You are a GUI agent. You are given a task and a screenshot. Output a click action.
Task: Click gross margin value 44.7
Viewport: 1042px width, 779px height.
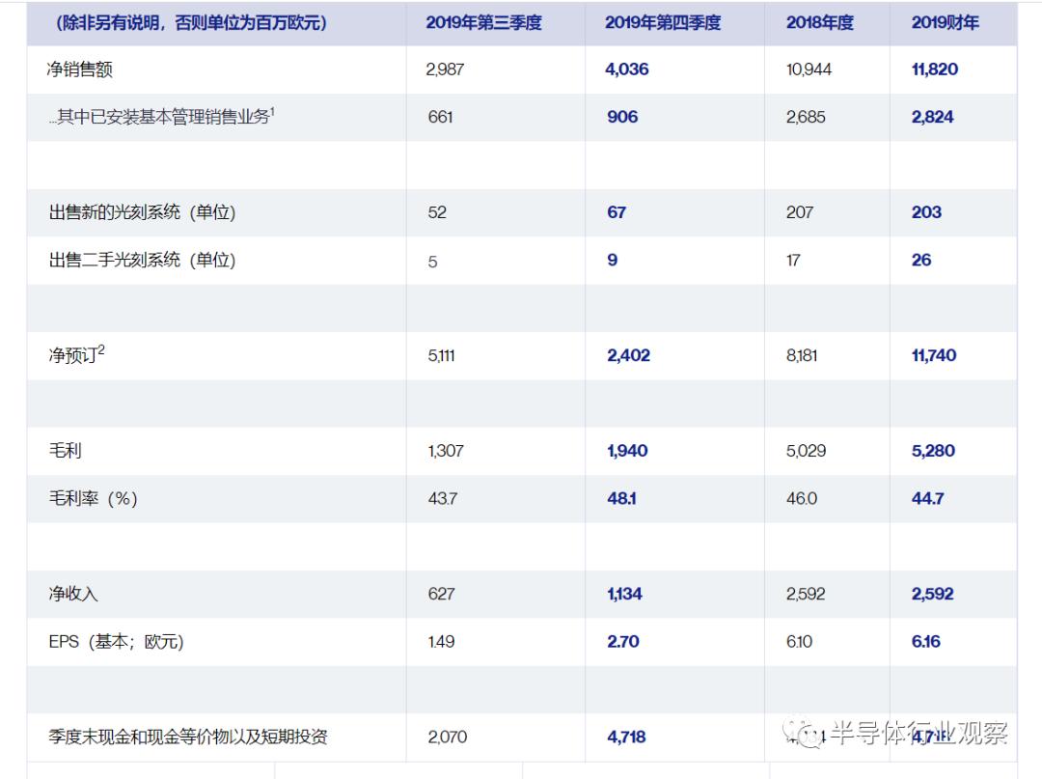928,498
